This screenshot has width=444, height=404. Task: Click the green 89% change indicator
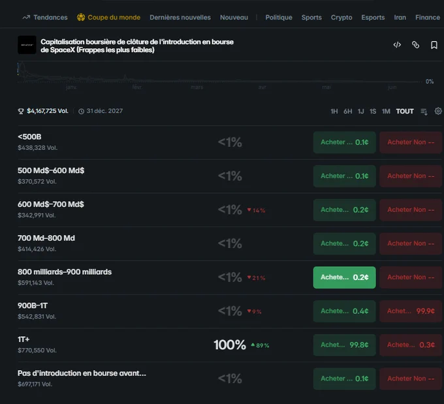[260, 345]
